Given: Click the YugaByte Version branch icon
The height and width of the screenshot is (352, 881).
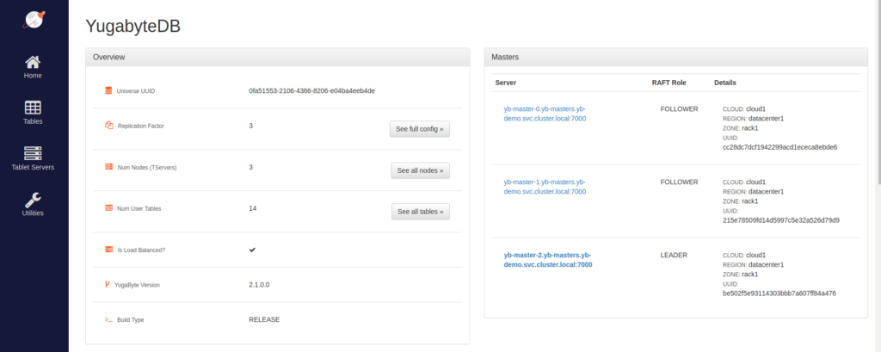Looking at the screenshot, I should pyautogui.click(x=108, y=284).
